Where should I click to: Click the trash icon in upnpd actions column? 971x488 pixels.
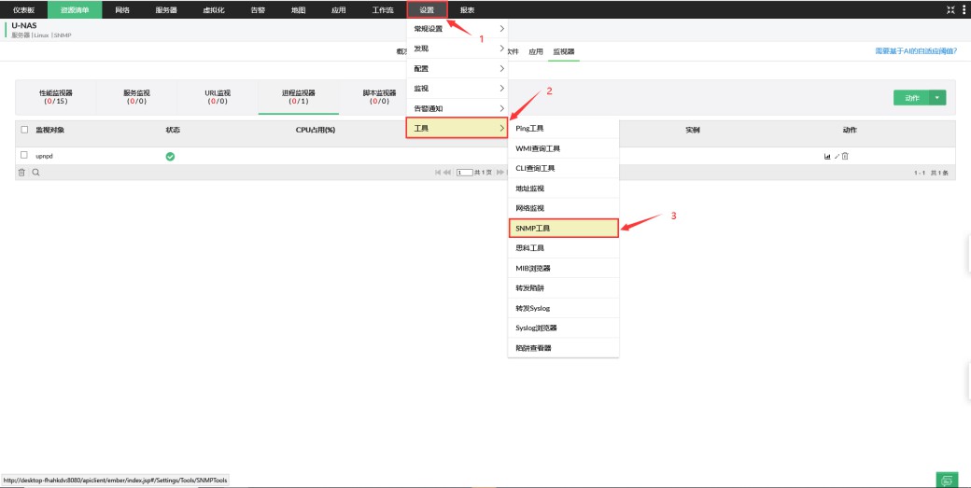pos(845,156)
